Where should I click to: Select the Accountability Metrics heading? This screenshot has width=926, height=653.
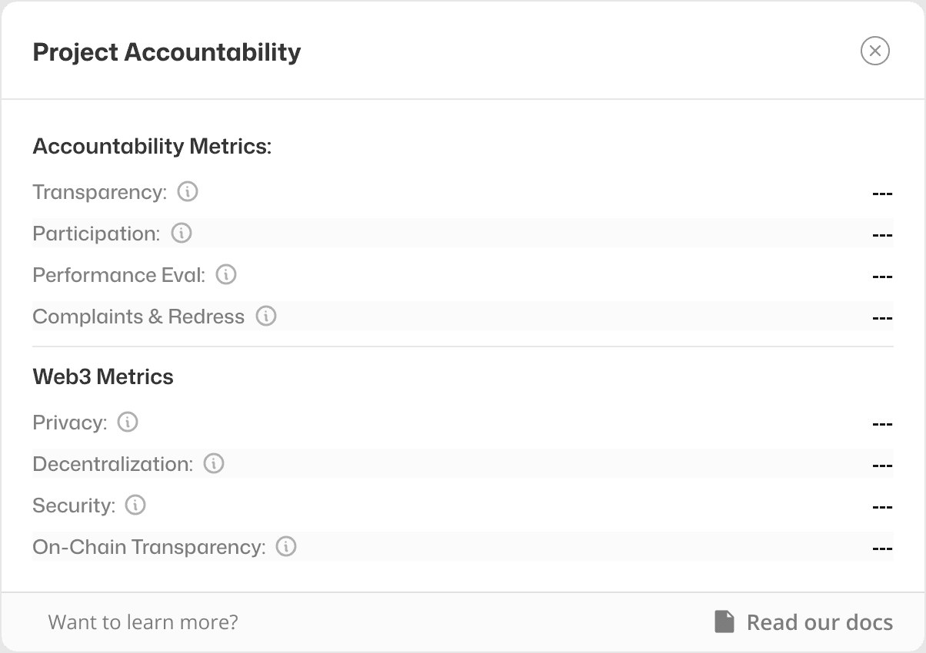(x=152, y=146)
